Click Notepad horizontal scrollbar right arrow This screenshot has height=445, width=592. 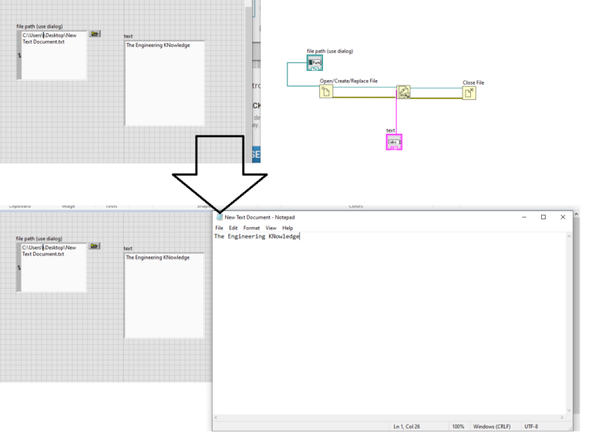[562, 418]
